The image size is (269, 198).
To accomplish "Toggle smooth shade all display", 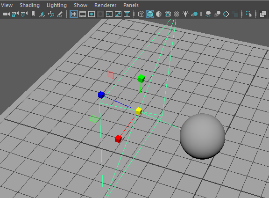I will 150,14.
